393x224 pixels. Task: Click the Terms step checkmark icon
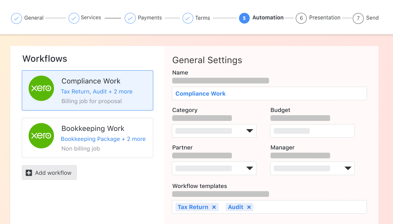pos(188,18)
